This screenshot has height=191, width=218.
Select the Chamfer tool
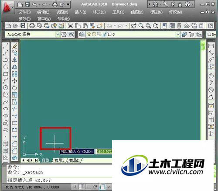14,144
